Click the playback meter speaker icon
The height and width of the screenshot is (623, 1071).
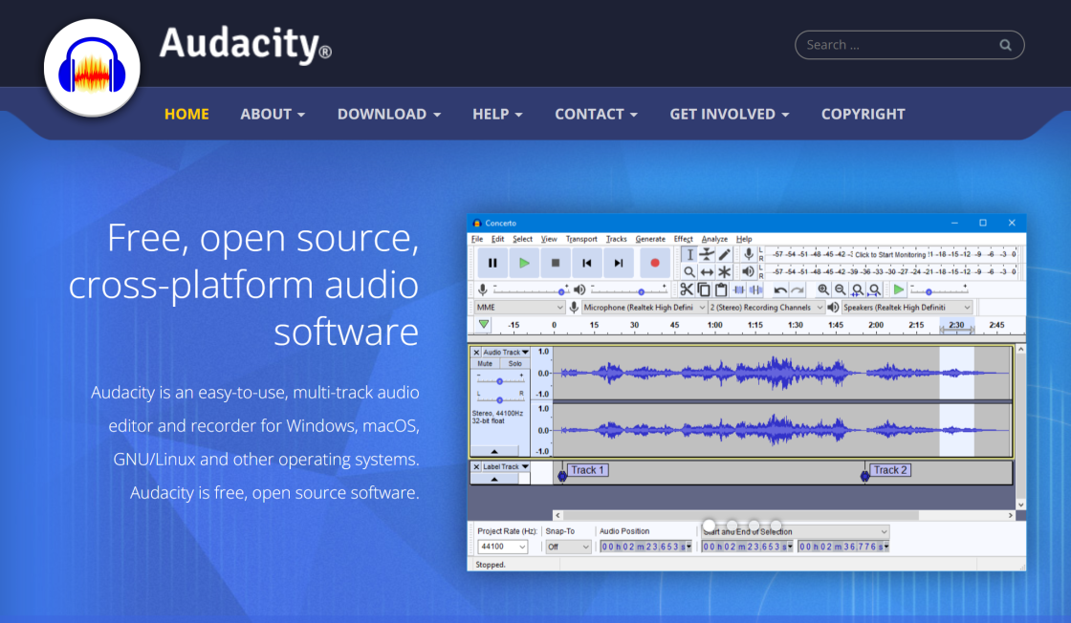[749, 271]
